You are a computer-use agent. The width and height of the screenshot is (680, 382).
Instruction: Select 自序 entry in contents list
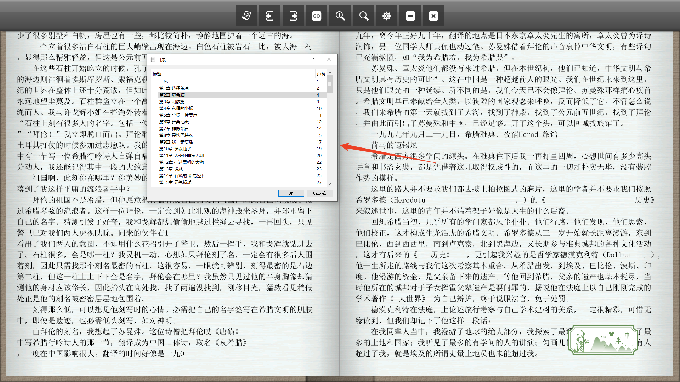tap(164, 81)
